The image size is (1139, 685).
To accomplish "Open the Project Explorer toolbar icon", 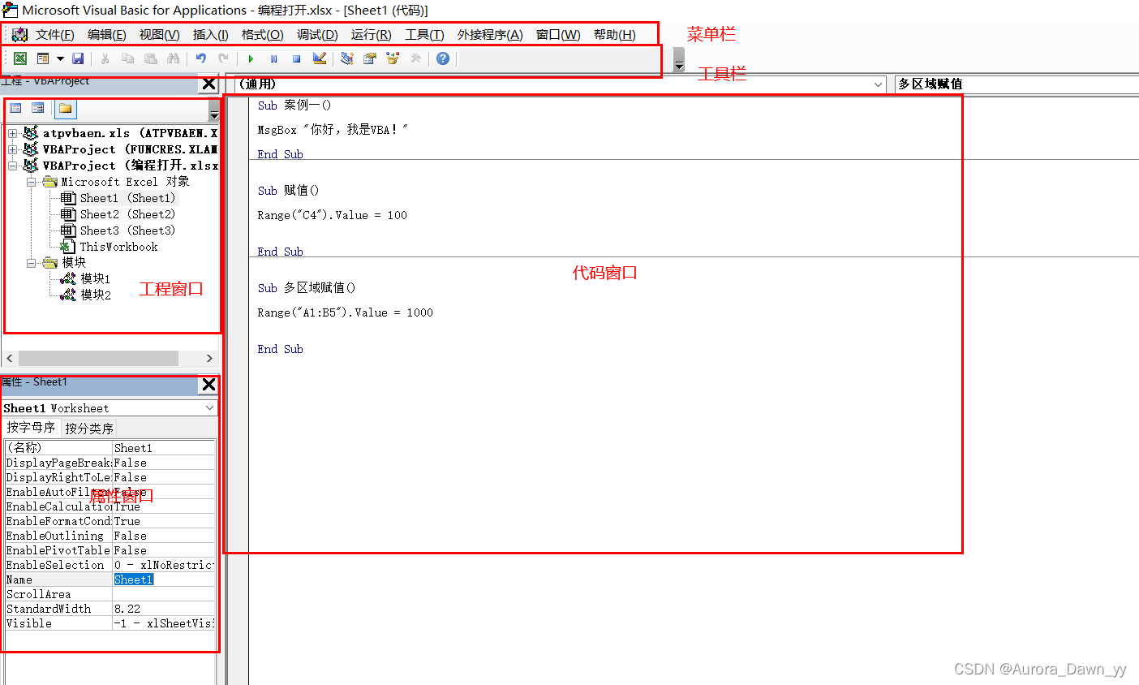I will point(347,58).
